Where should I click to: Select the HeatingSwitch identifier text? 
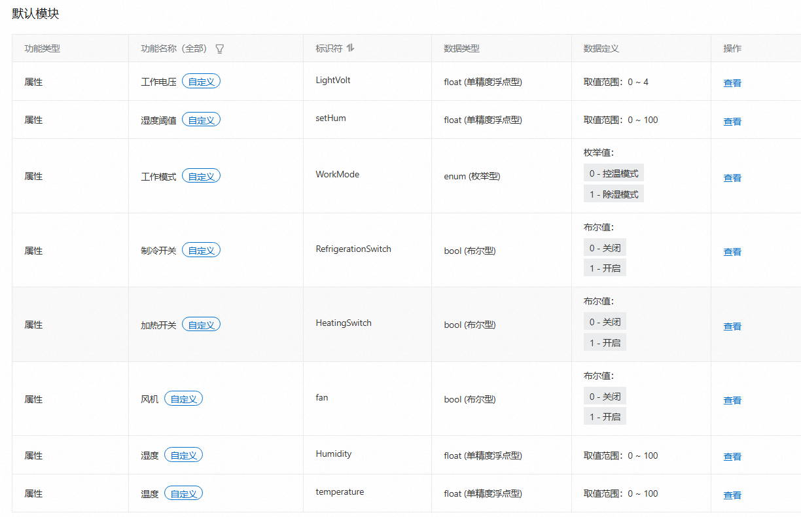(344, 323)
